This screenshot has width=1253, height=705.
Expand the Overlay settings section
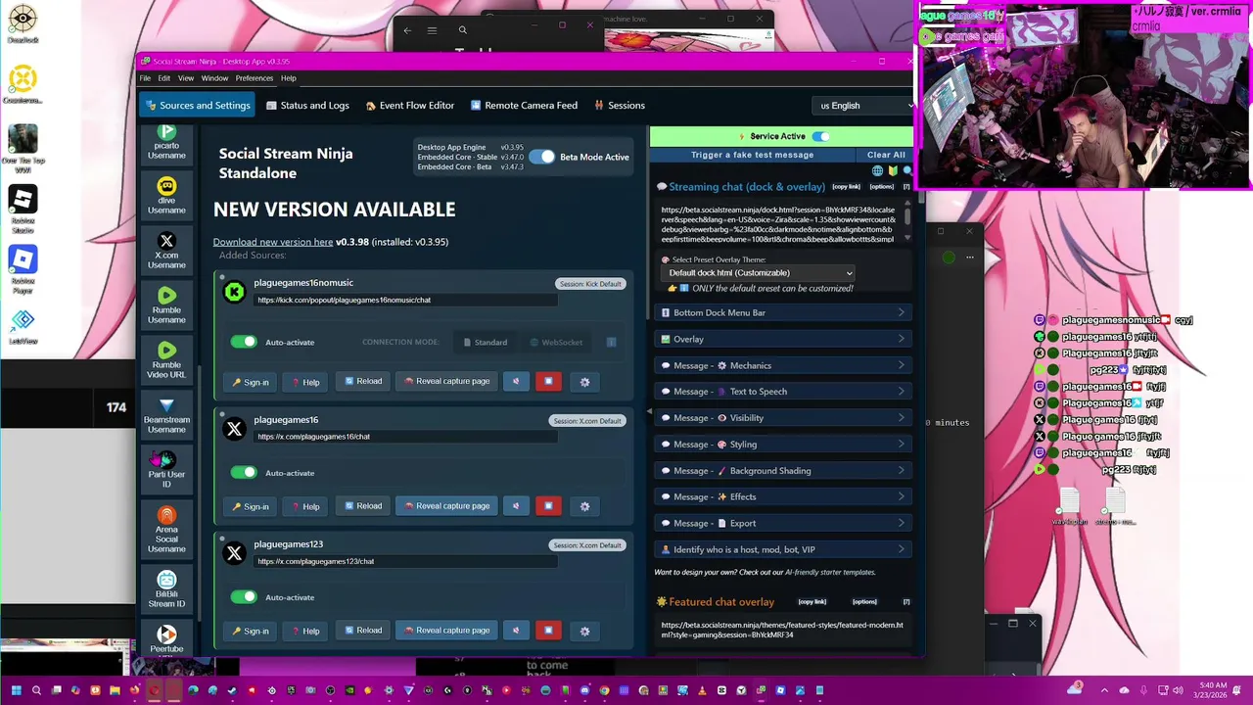point(783,339)
